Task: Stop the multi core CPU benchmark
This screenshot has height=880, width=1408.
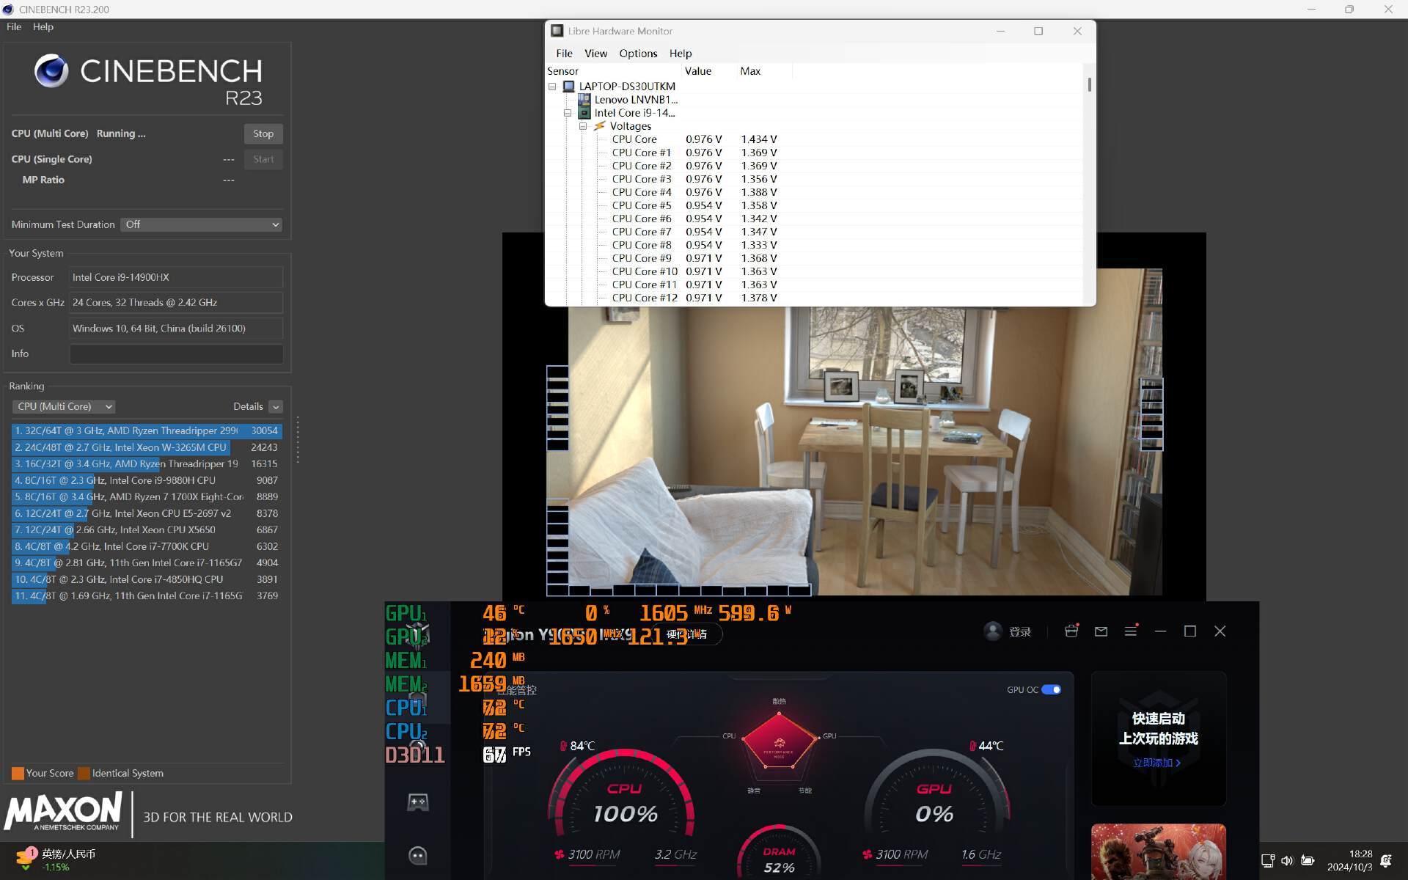Action: click(263, 133)
